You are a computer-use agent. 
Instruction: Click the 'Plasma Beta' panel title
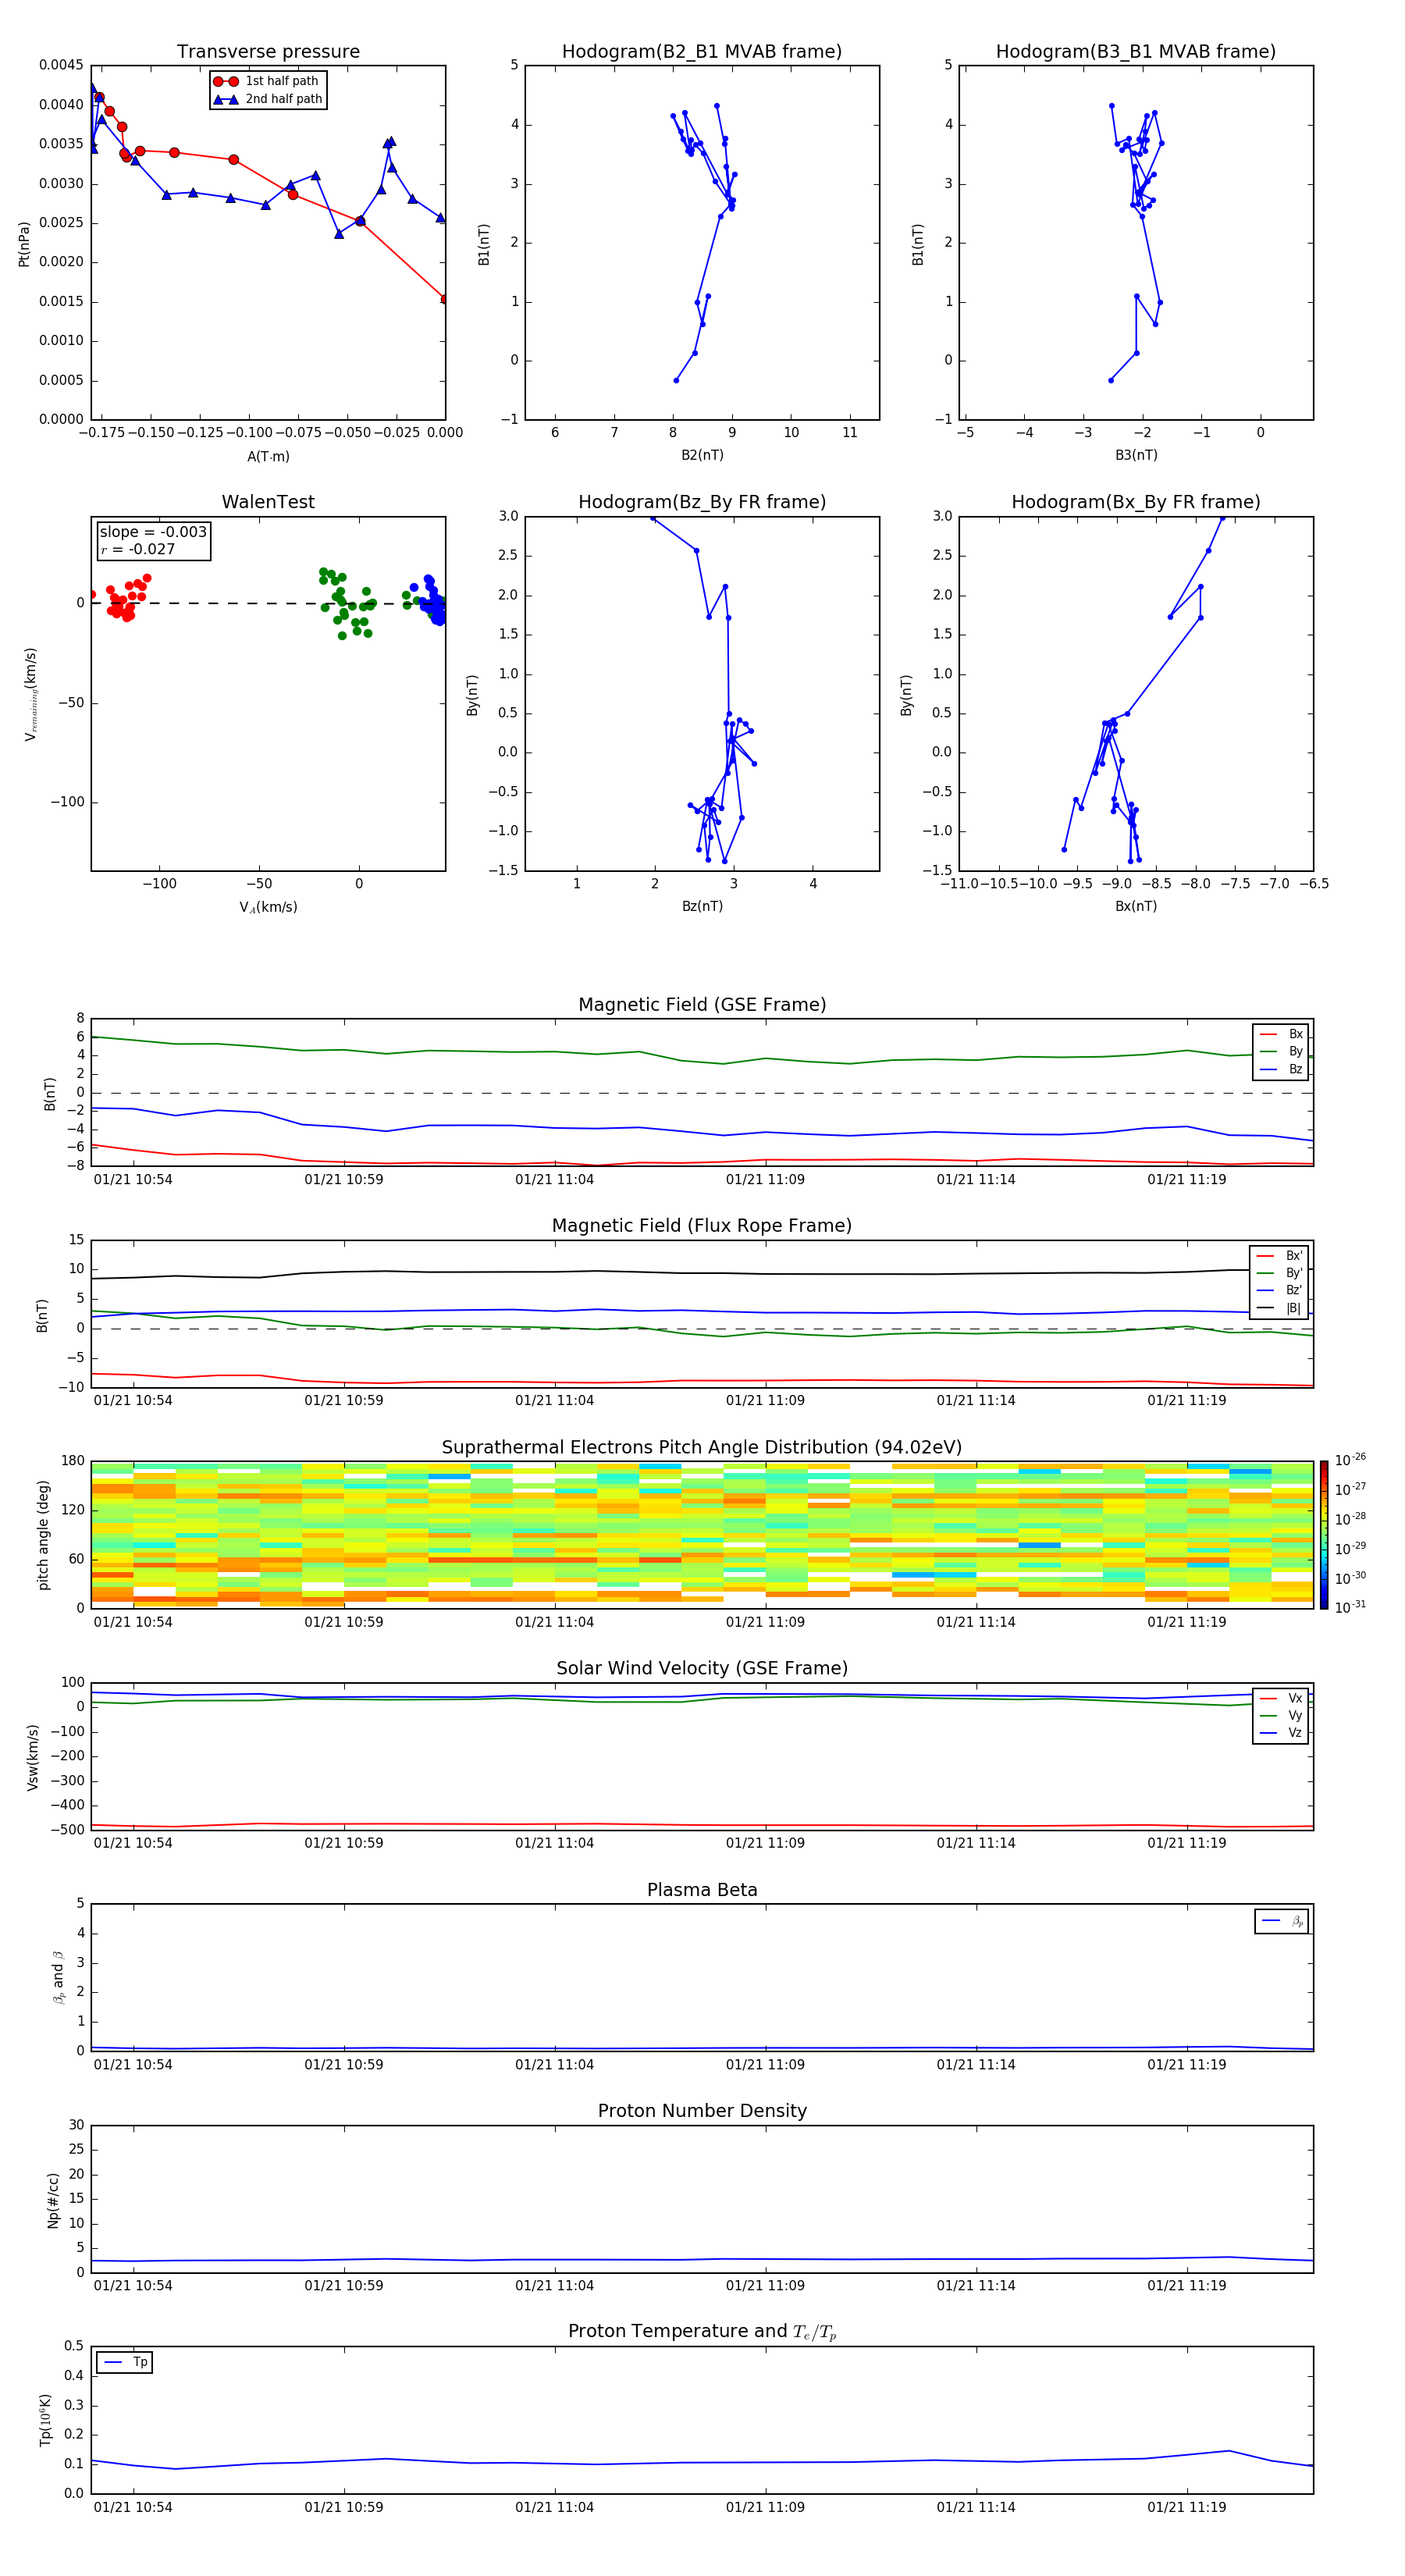(x=702, y=1891)
